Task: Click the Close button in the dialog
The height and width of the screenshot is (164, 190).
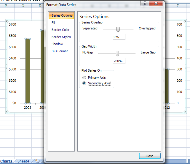Action: coord(149,156)
